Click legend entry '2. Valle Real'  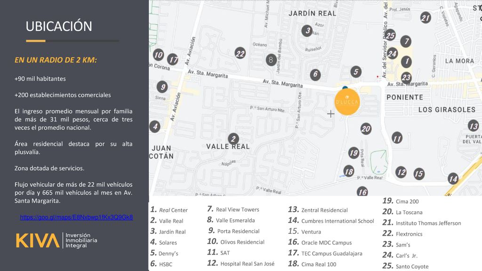pos(167,221)
